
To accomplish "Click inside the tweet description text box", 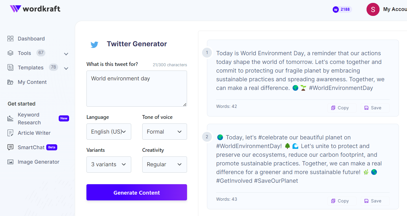I will (136, 88).
